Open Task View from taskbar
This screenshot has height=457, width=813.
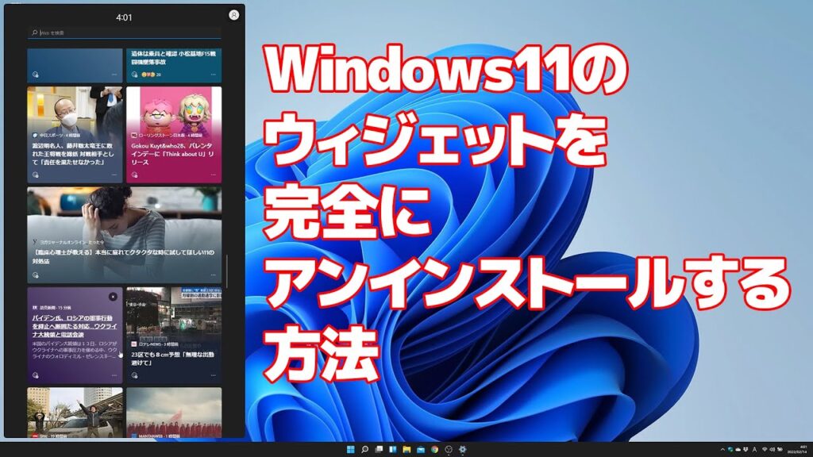379,449
